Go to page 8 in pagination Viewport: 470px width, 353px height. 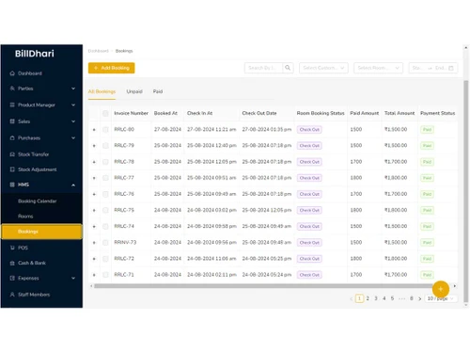[x=412, y=298]
